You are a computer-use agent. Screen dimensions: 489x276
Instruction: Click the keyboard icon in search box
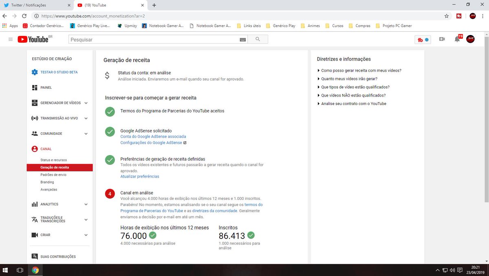(x=243, y=39)
